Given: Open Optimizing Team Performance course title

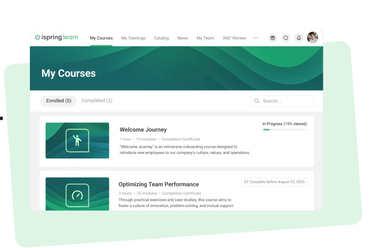Looking at the screenshot, I should [x=159, y=184].
